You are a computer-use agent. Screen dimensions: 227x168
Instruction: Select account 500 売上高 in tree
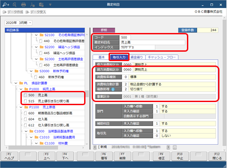[x=53, y=95]
